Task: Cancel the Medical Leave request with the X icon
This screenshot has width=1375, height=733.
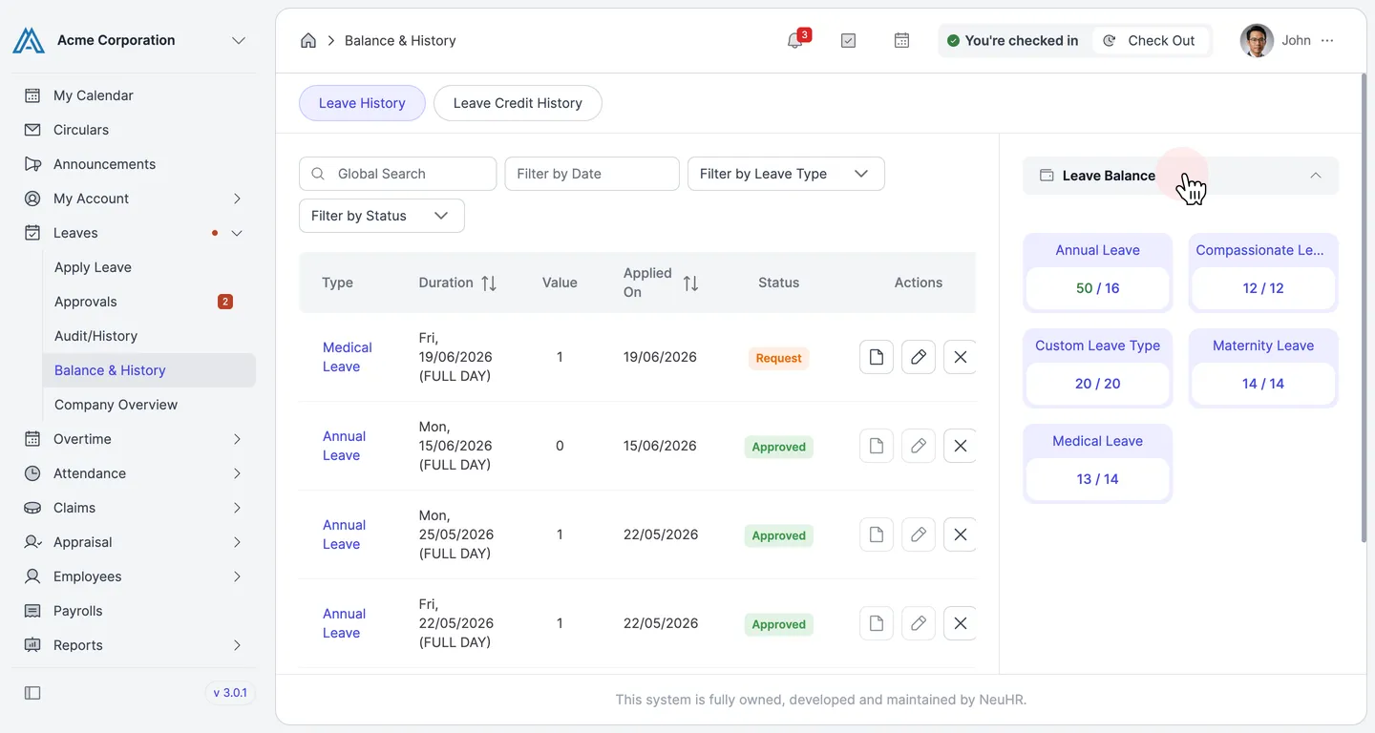Action: pyautogui.click(x=961, y=357)
